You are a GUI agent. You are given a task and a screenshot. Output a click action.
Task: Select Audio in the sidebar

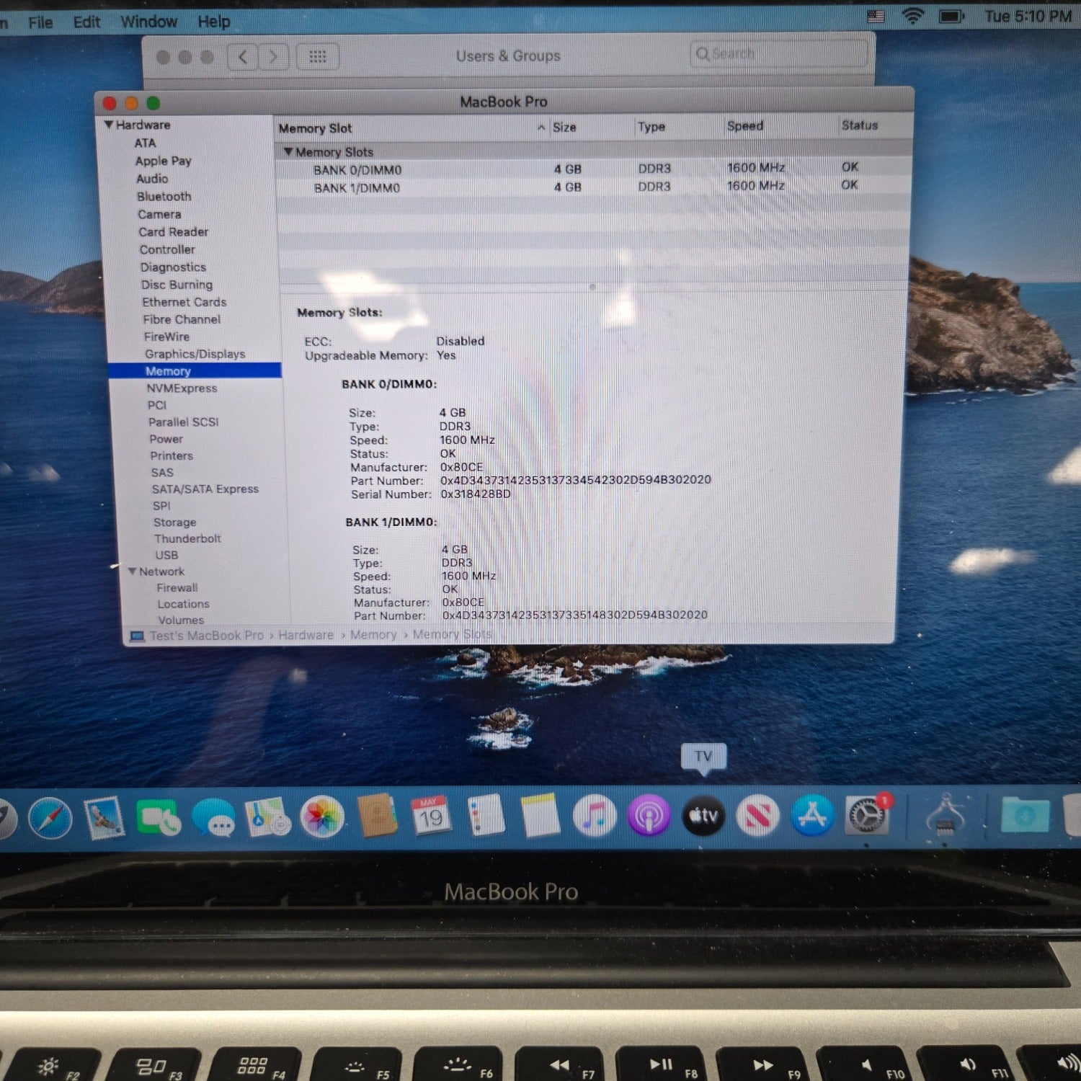point(152,179)
